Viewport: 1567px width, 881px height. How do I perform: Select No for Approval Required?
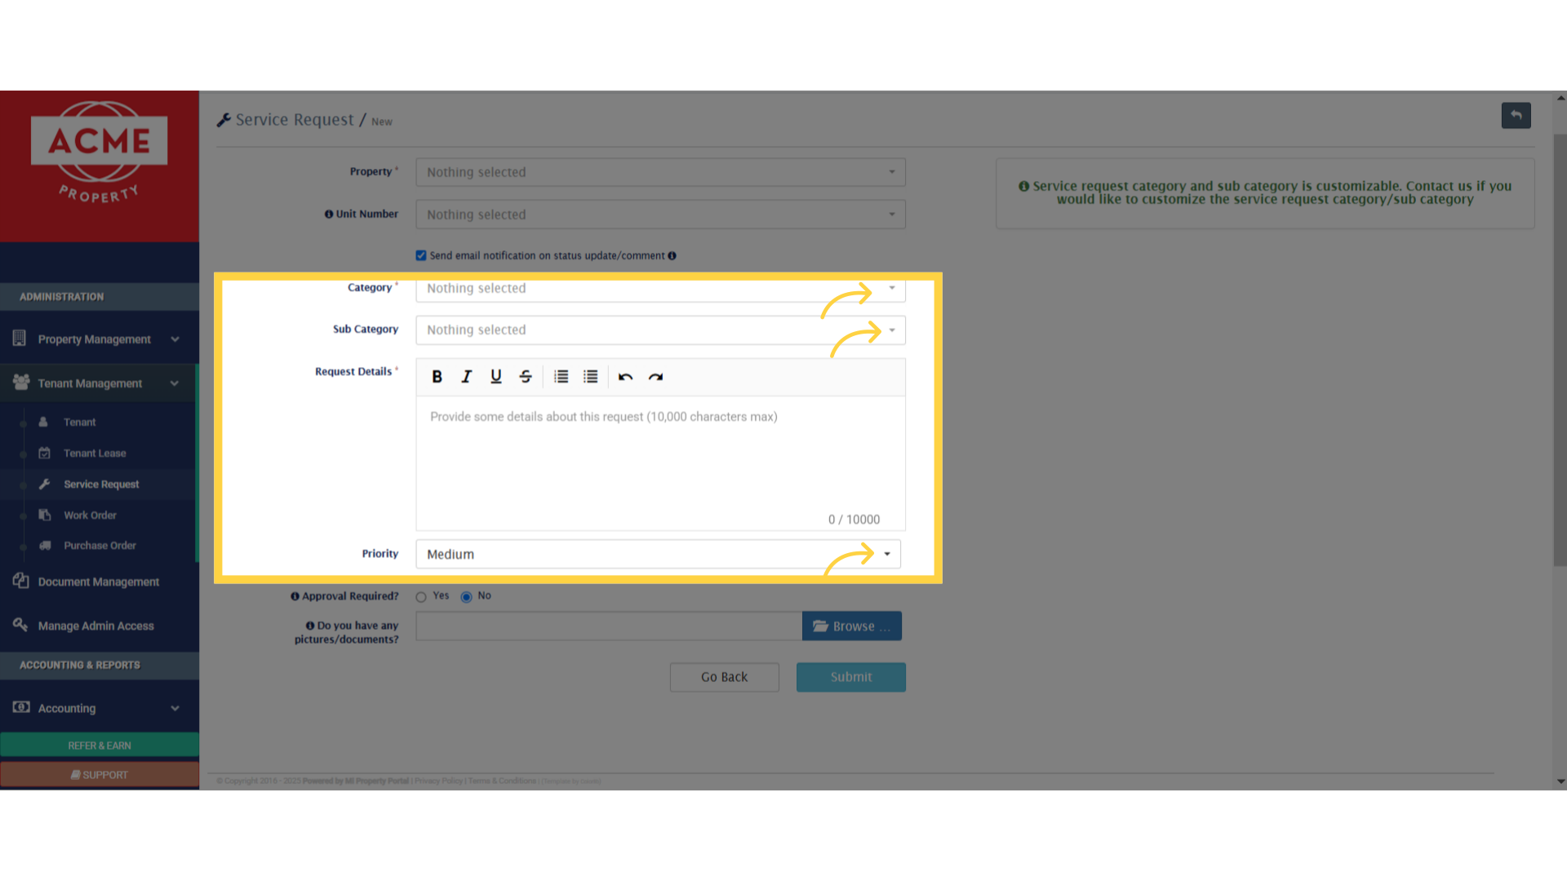[466, 597]
